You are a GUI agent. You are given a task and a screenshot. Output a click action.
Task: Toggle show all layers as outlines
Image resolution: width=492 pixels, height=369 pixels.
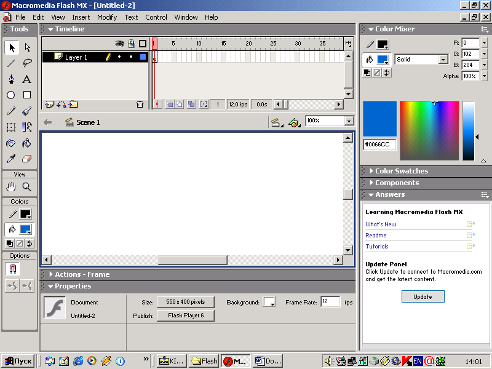point(143,44)
